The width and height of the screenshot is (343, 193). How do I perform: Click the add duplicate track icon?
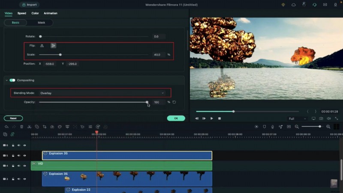coord(5,135)
